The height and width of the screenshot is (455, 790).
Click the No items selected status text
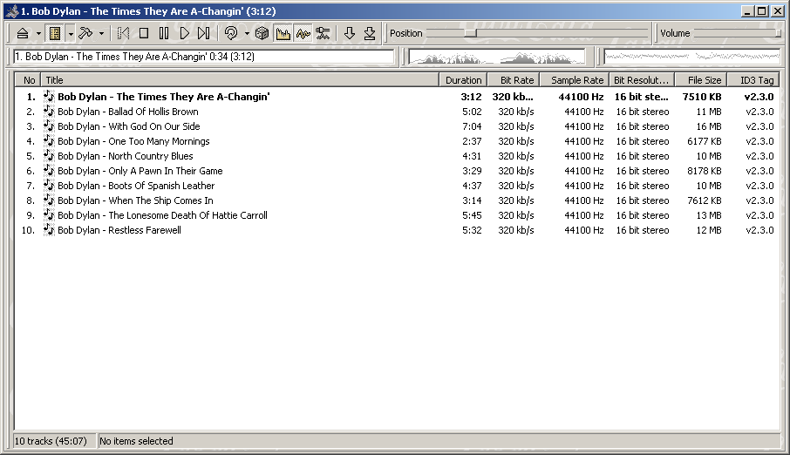(136, 441)
